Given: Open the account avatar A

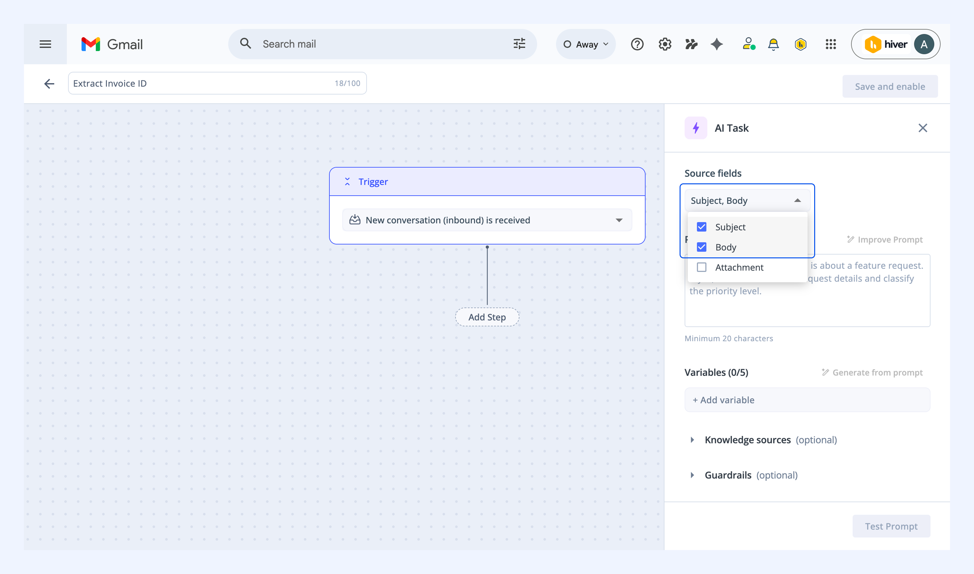Looking at the screenshot, I should click(x=924, y=44).
